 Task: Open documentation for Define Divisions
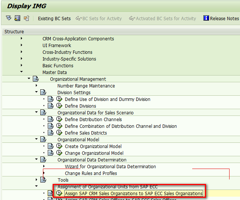[51, 106]
